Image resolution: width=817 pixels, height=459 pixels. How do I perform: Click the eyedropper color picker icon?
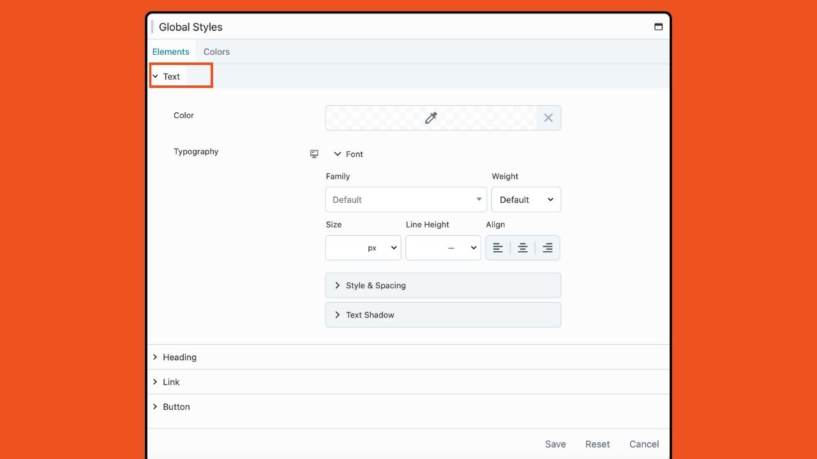click(x=431, y=118)
